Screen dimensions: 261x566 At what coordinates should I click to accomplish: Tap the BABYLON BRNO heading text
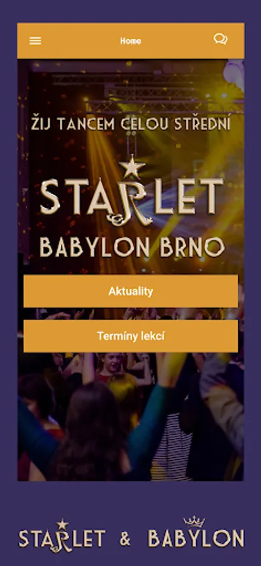(132, 247)
